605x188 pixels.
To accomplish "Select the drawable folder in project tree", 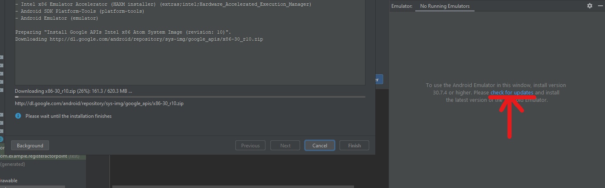I will (x=9, y=181).
